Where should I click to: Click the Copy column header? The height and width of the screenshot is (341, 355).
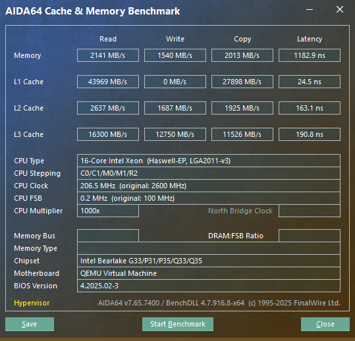[242, 39]
